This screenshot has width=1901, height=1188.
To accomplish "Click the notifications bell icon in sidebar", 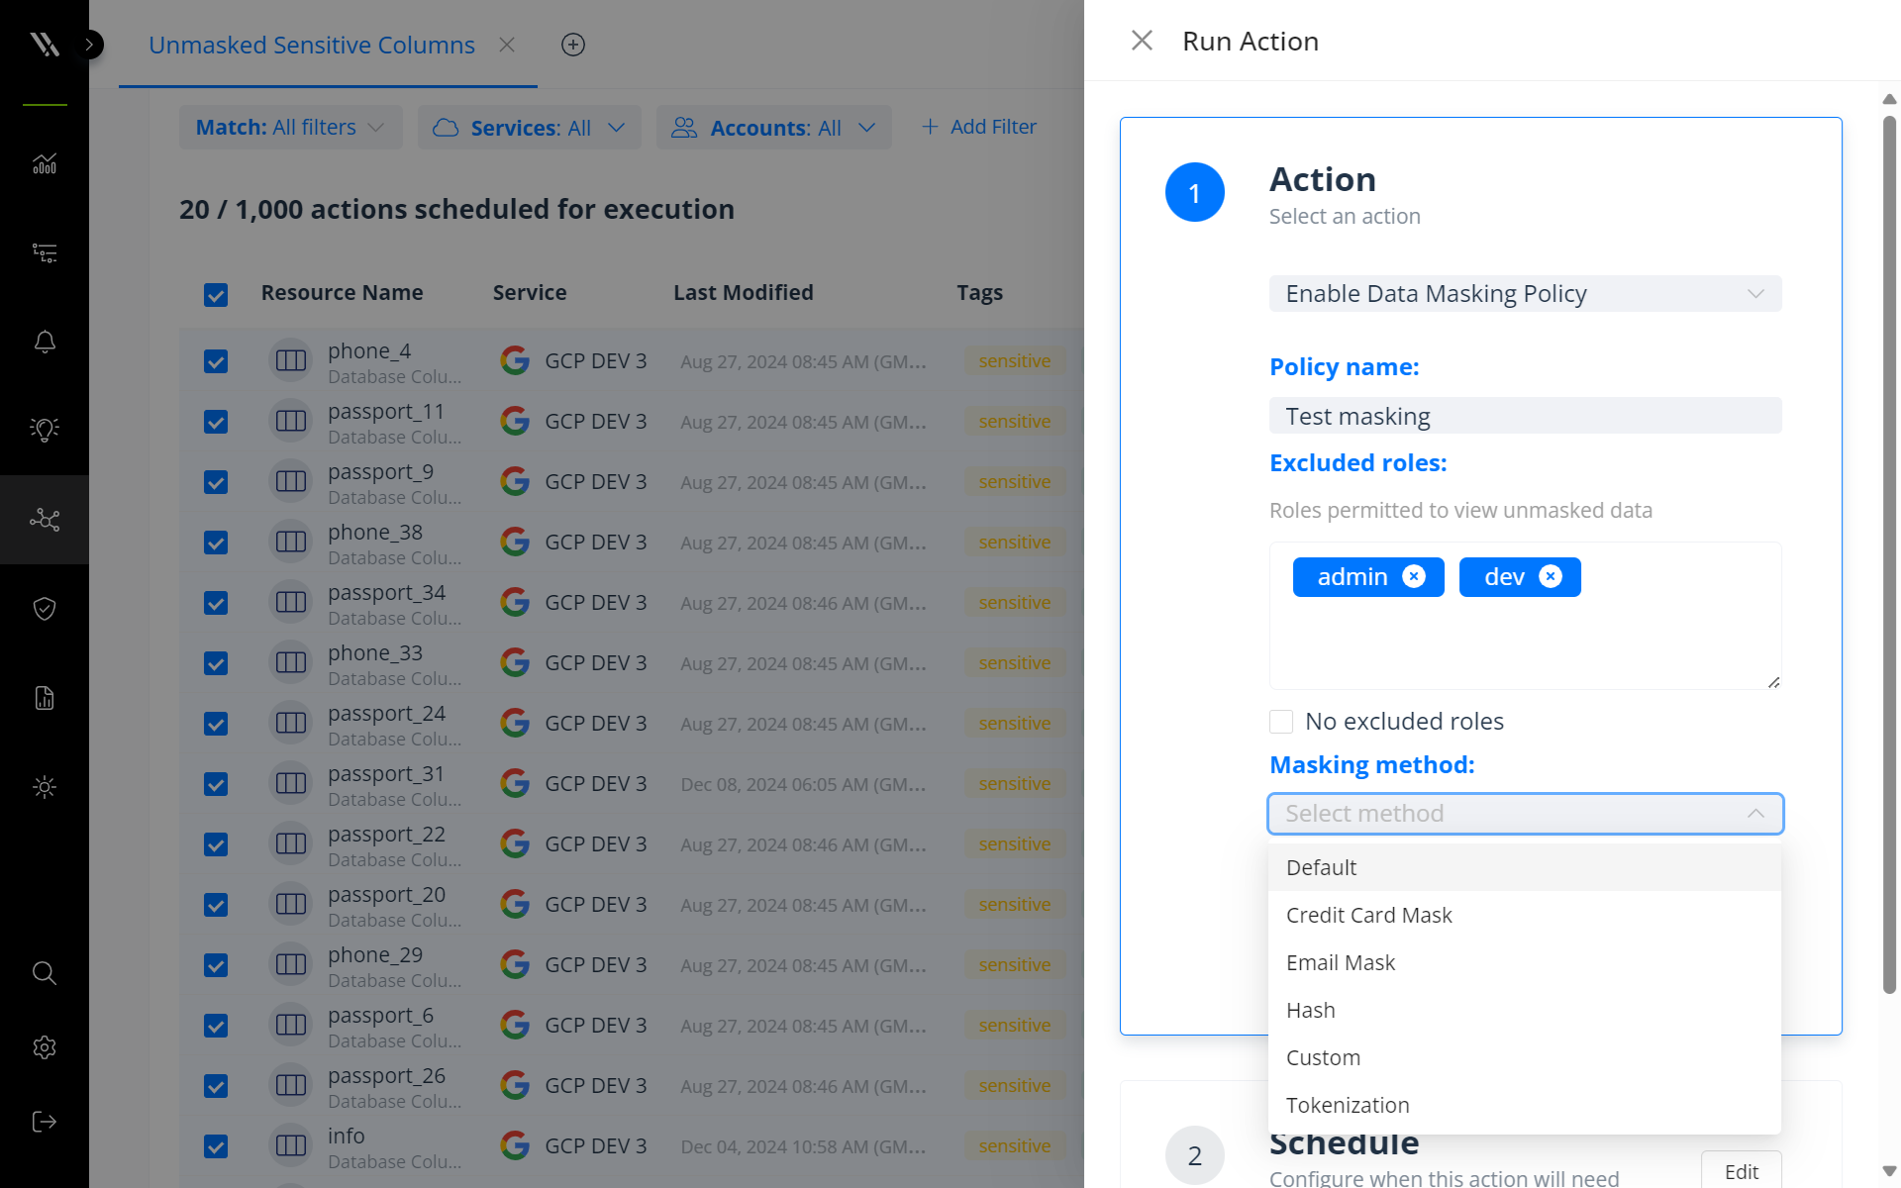I will tap(44, 341).
